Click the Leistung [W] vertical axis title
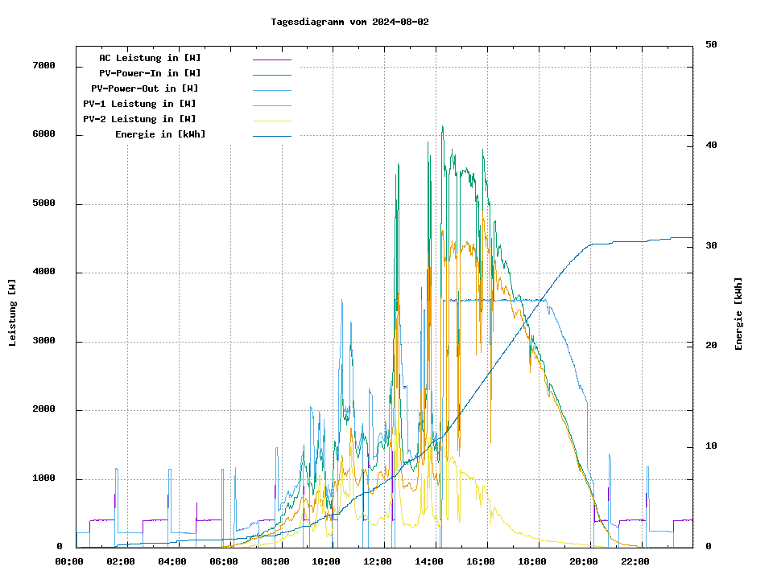 tap(13, 313)
